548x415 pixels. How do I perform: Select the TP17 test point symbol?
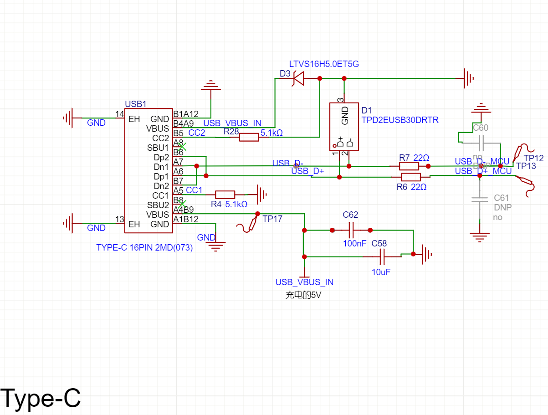(248, 224)
